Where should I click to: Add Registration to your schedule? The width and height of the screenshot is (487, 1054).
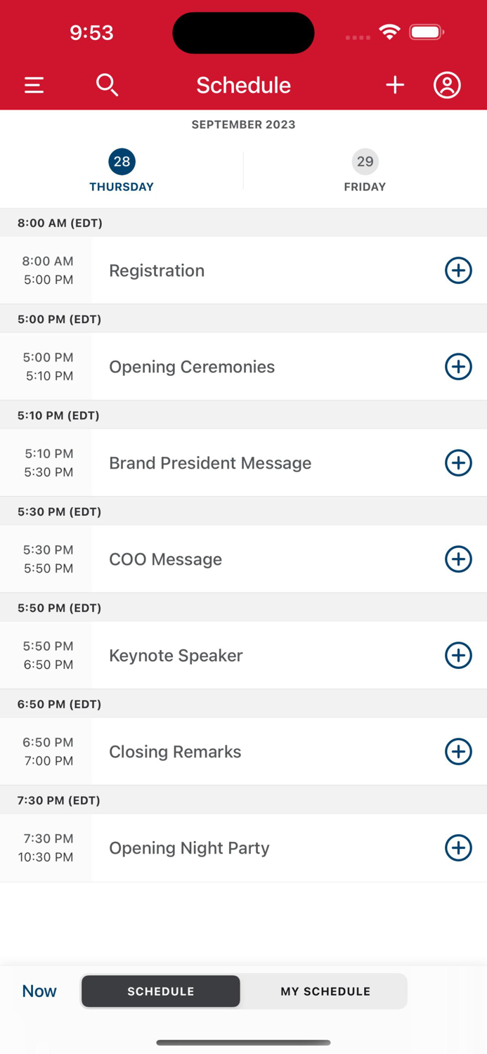(x=458, y=270)
